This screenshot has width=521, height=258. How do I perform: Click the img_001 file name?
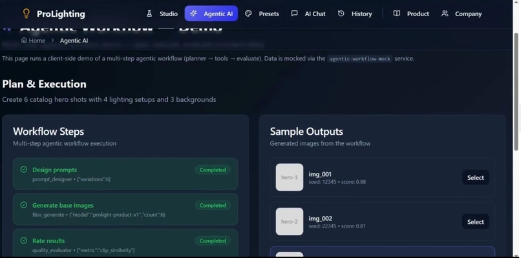click(320, 174)
